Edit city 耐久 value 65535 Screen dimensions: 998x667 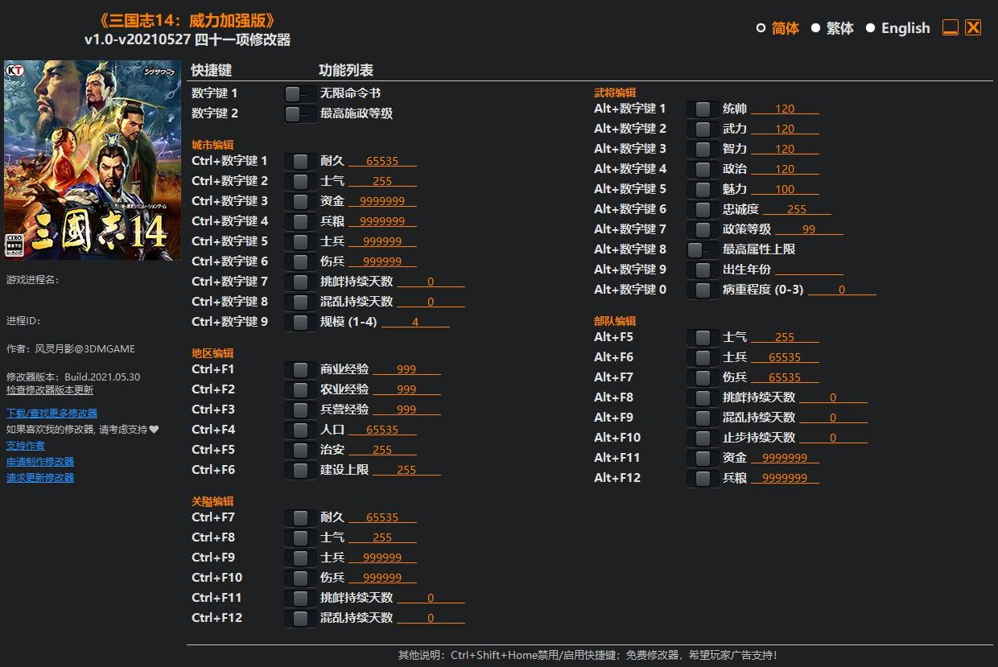tap(382, 161)
